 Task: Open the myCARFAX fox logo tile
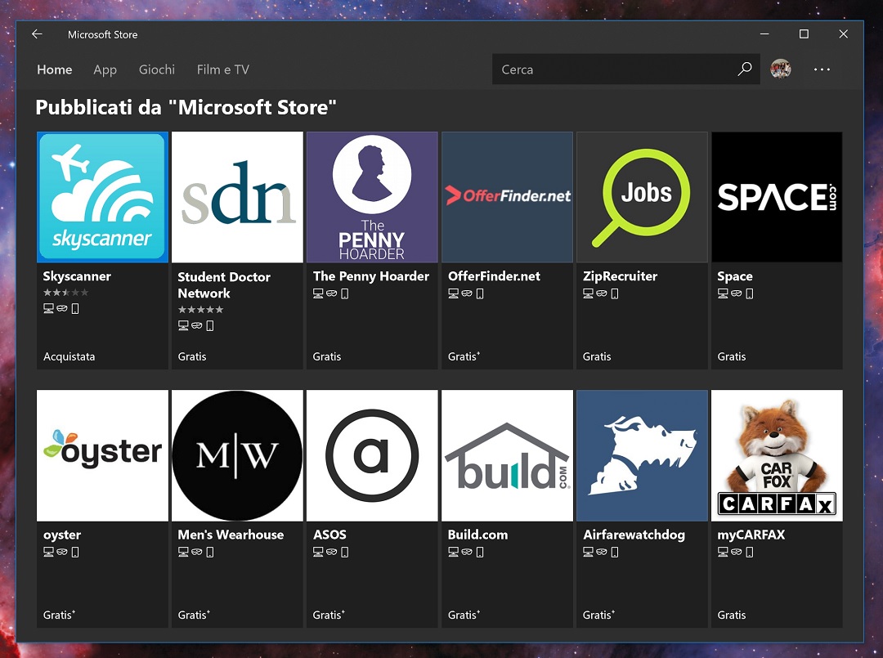click(778, 455)
